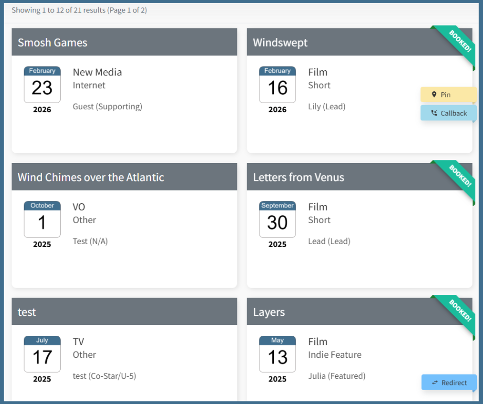
Task: Click the May 13 calendar icon
Action: tap(277, 354)
